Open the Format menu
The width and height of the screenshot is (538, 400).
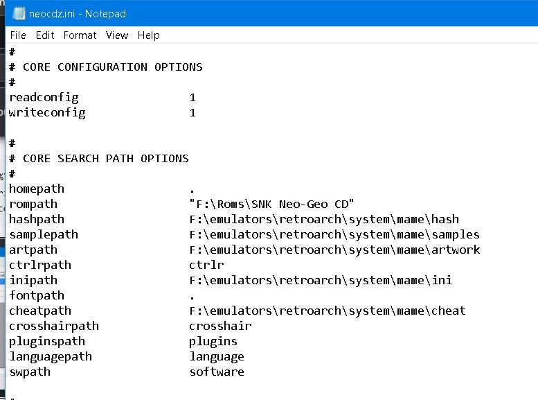(80, 35)
